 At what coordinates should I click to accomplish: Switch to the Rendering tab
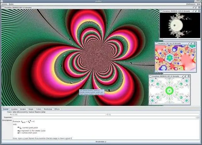pos(48,109)
